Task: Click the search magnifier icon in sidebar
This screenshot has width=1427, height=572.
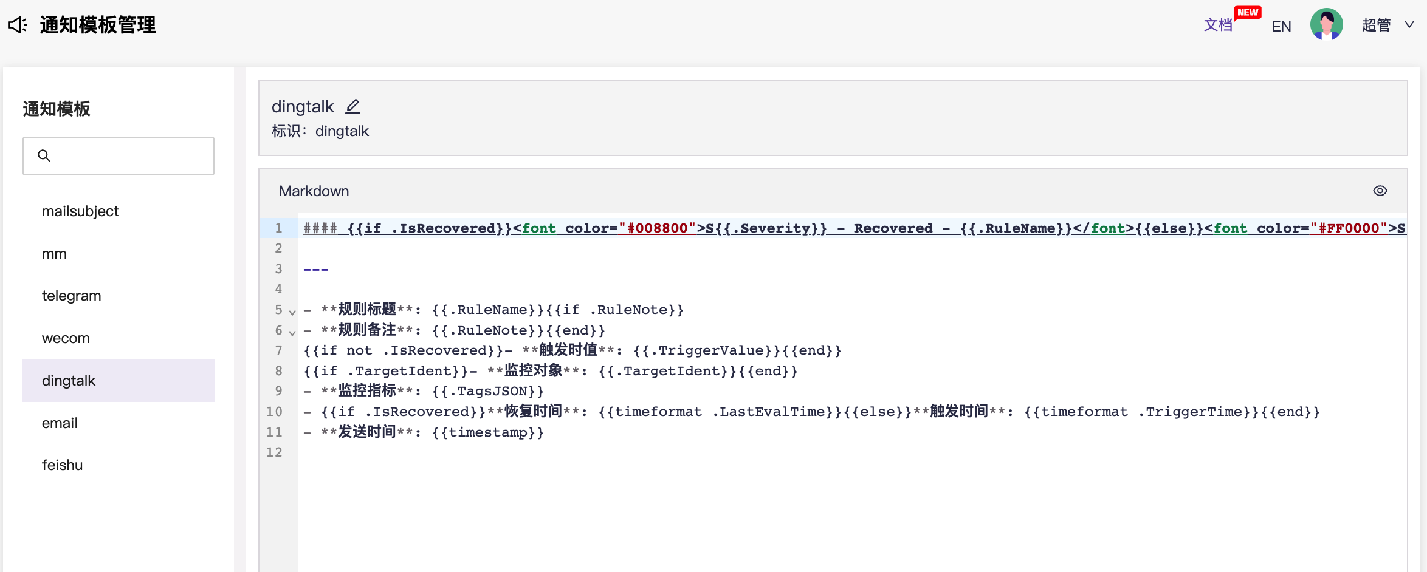Action: (x=44, y=156)
